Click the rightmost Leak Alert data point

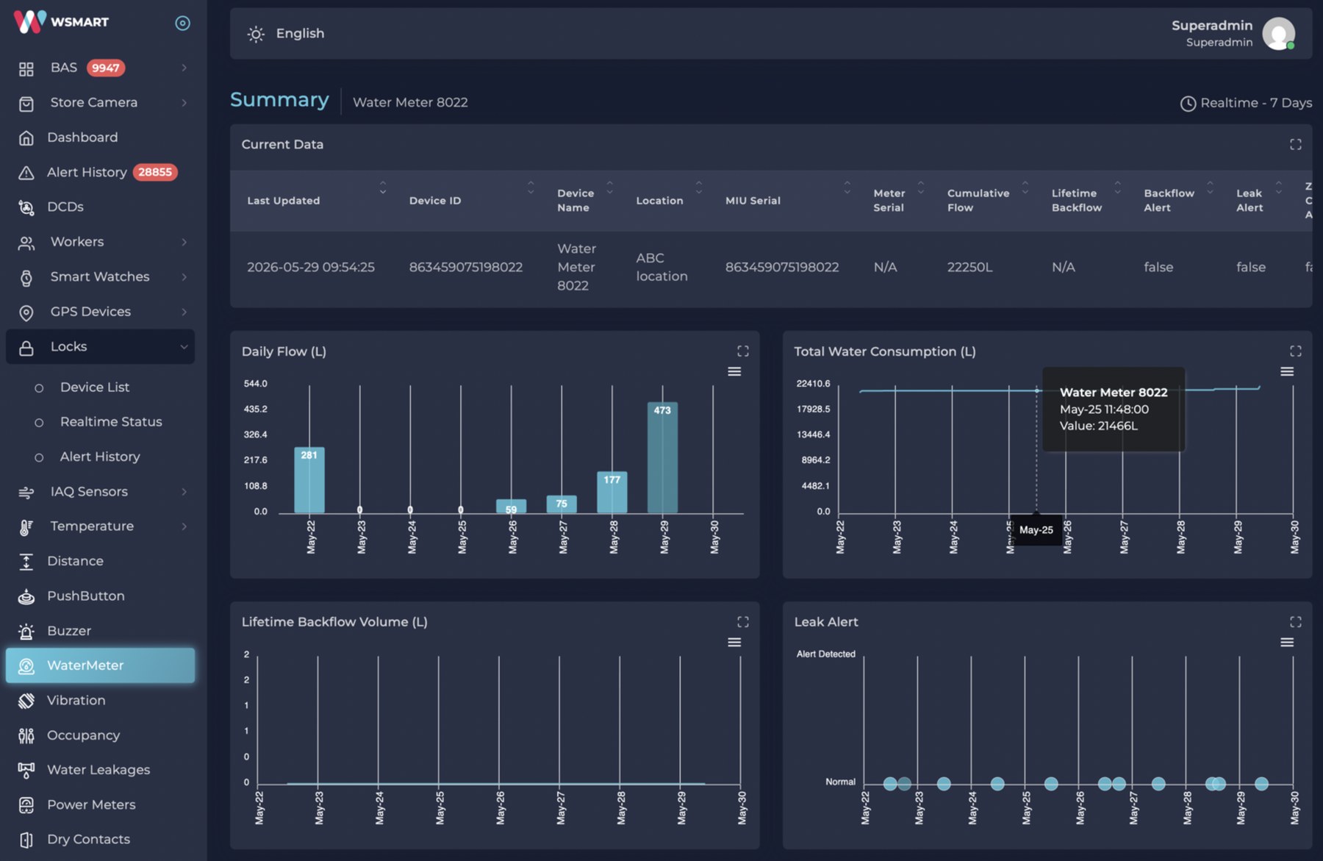click(1261, 784)
